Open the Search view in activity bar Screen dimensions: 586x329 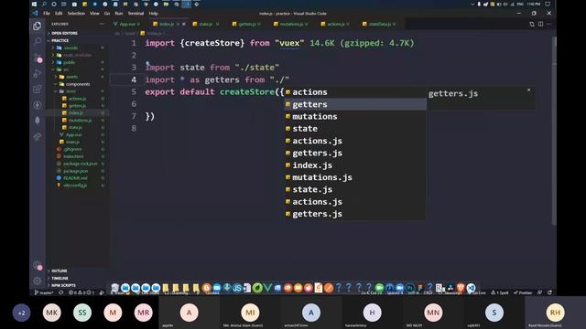click(x=37, y=41)
